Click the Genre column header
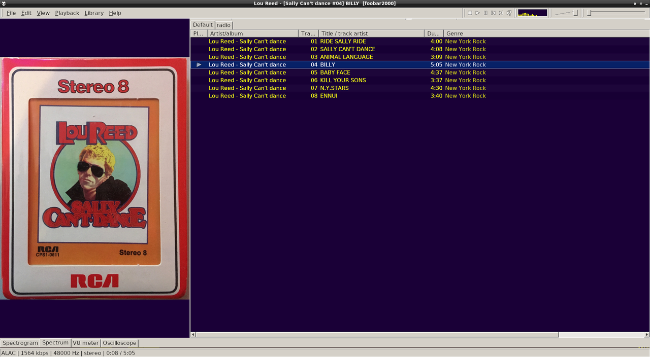 [546, 33]
